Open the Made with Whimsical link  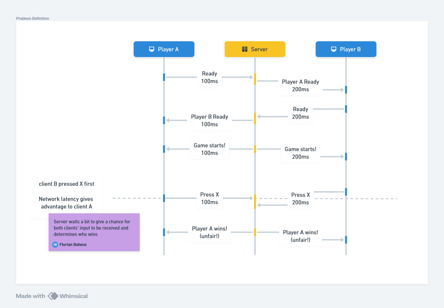click(x=52, y=296)
